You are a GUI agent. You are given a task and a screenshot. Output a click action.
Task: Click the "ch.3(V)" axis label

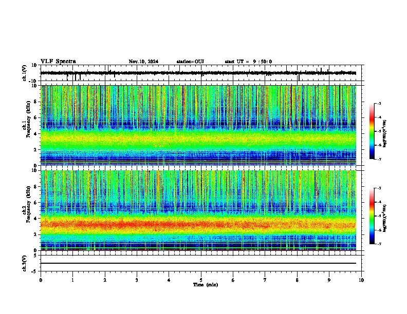[25, 263]
